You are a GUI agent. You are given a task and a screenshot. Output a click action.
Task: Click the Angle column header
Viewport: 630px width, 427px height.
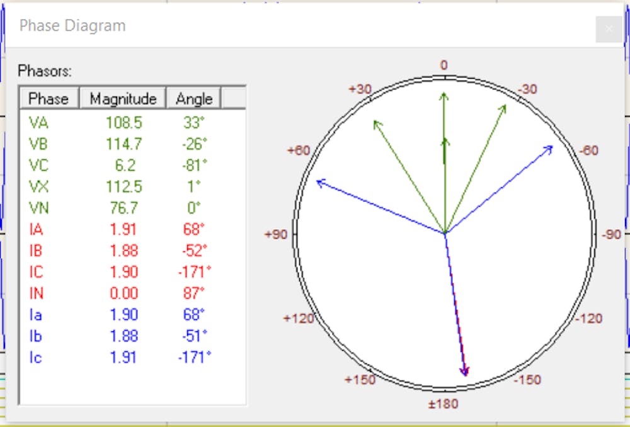[x=193, y=98]
